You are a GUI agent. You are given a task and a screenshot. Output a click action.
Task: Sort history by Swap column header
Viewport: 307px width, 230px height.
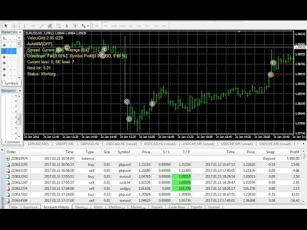click(270, 152)
